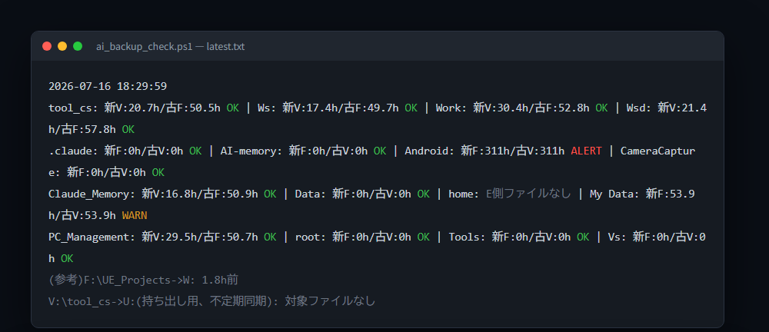The height and width of the screenshot is (332, 769).
Task: Click the value 新V:20.7h/古F:50.5h
Action: [162, 108]
